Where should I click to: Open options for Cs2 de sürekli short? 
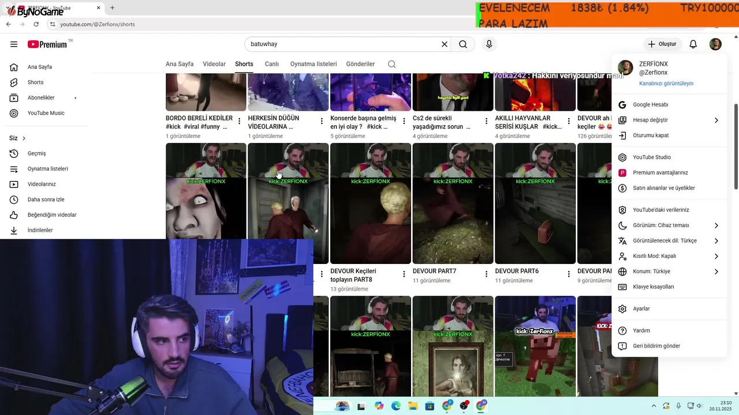tap(487, 121)
